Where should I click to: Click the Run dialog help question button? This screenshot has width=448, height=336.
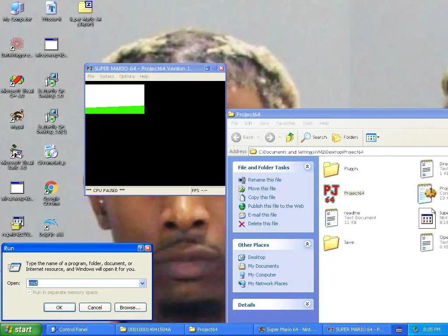[140, 248]
